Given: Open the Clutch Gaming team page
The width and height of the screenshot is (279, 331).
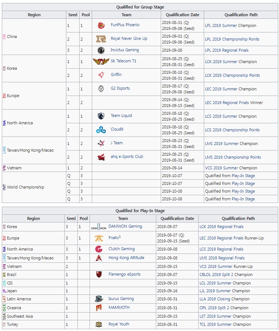Looking at the screenshot, I should (121, 249).
